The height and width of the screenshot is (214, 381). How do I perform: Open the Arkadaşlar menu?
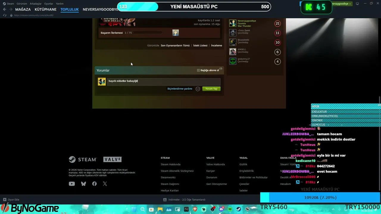tap(36, 4)
